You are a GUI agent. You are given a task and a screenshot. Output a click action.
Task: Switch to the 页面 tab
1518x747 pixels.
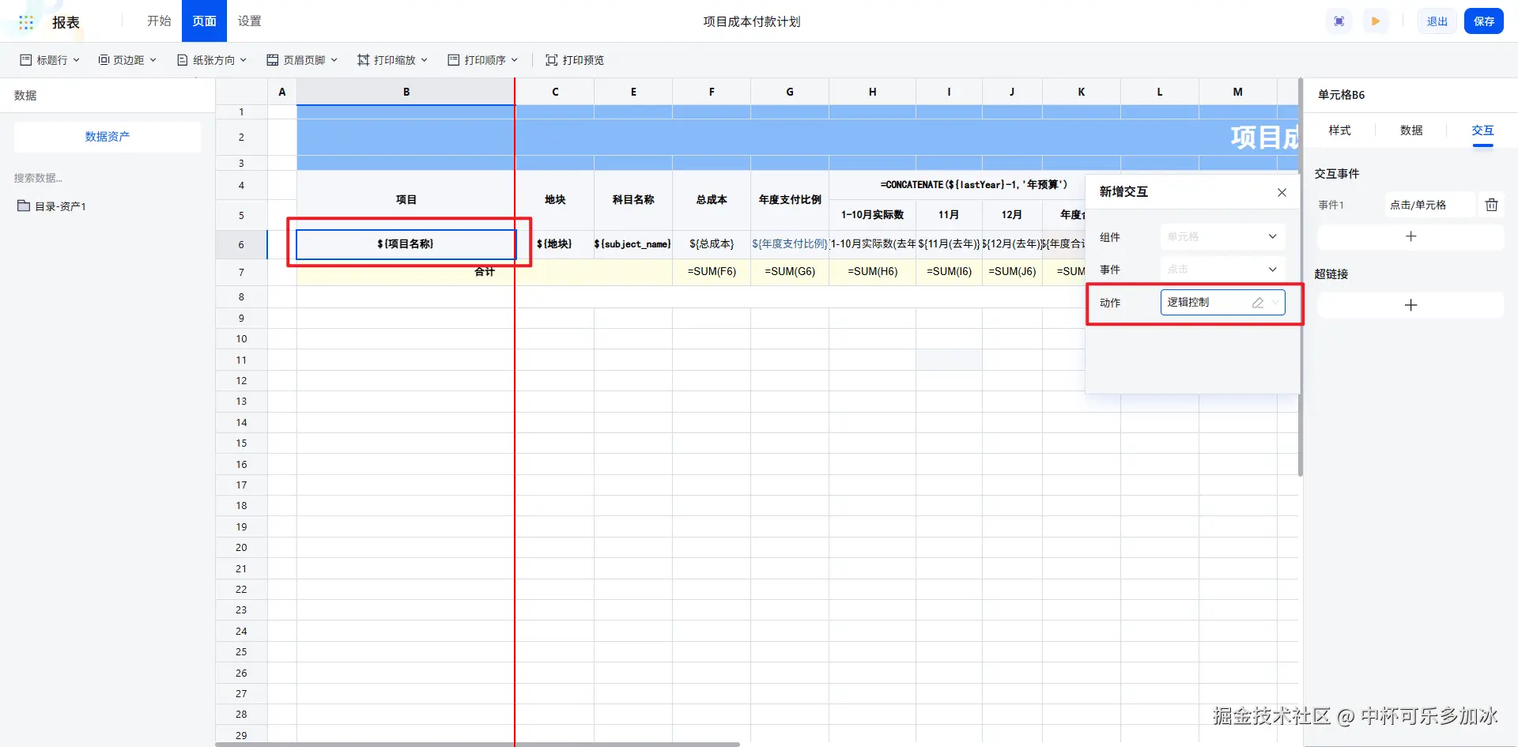204,21
